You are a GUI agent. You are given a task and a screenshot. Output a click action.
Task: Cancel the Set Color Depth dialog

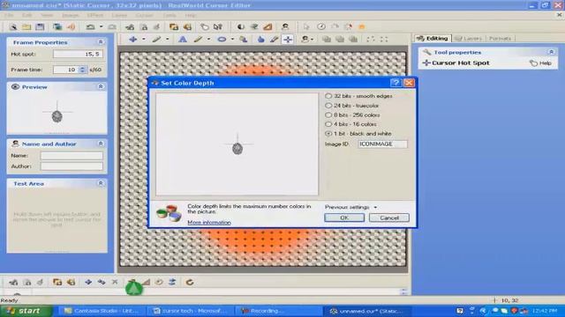tap(389, 217)
